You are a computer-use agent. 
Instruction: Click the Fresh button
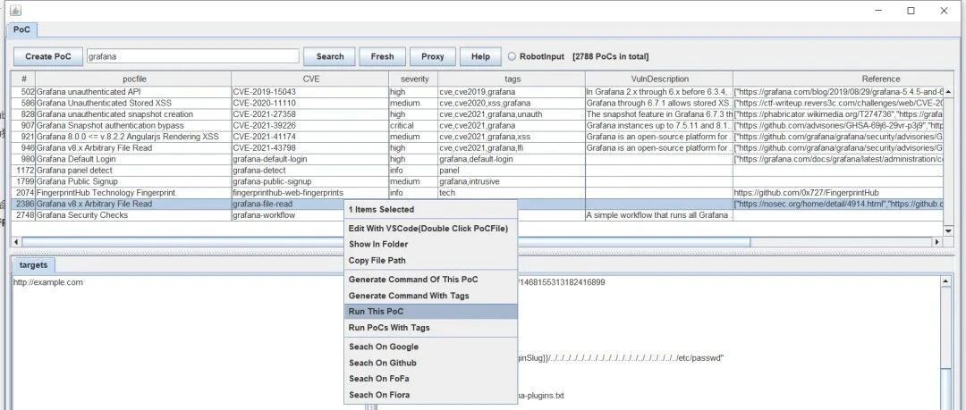coord(382,56)
